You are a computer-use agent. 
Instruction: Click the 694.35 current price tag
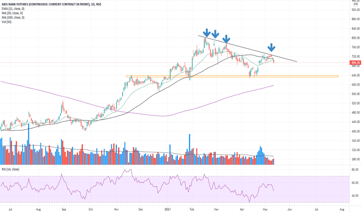[355, 63]
